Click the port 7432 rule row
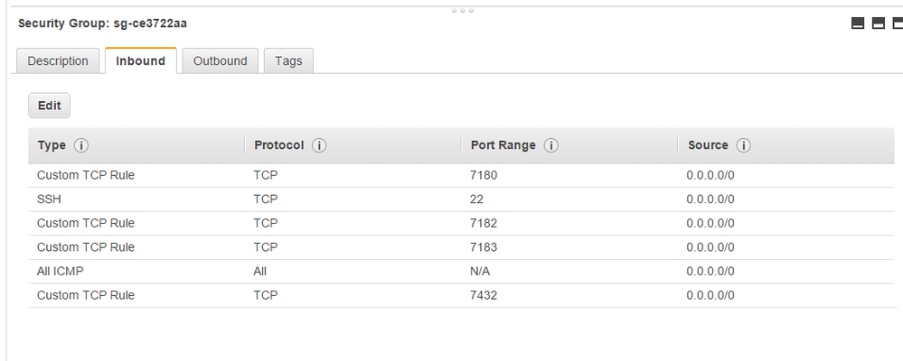Image resolution: width=903 pixels, height=361 pixels. point(461,296)
